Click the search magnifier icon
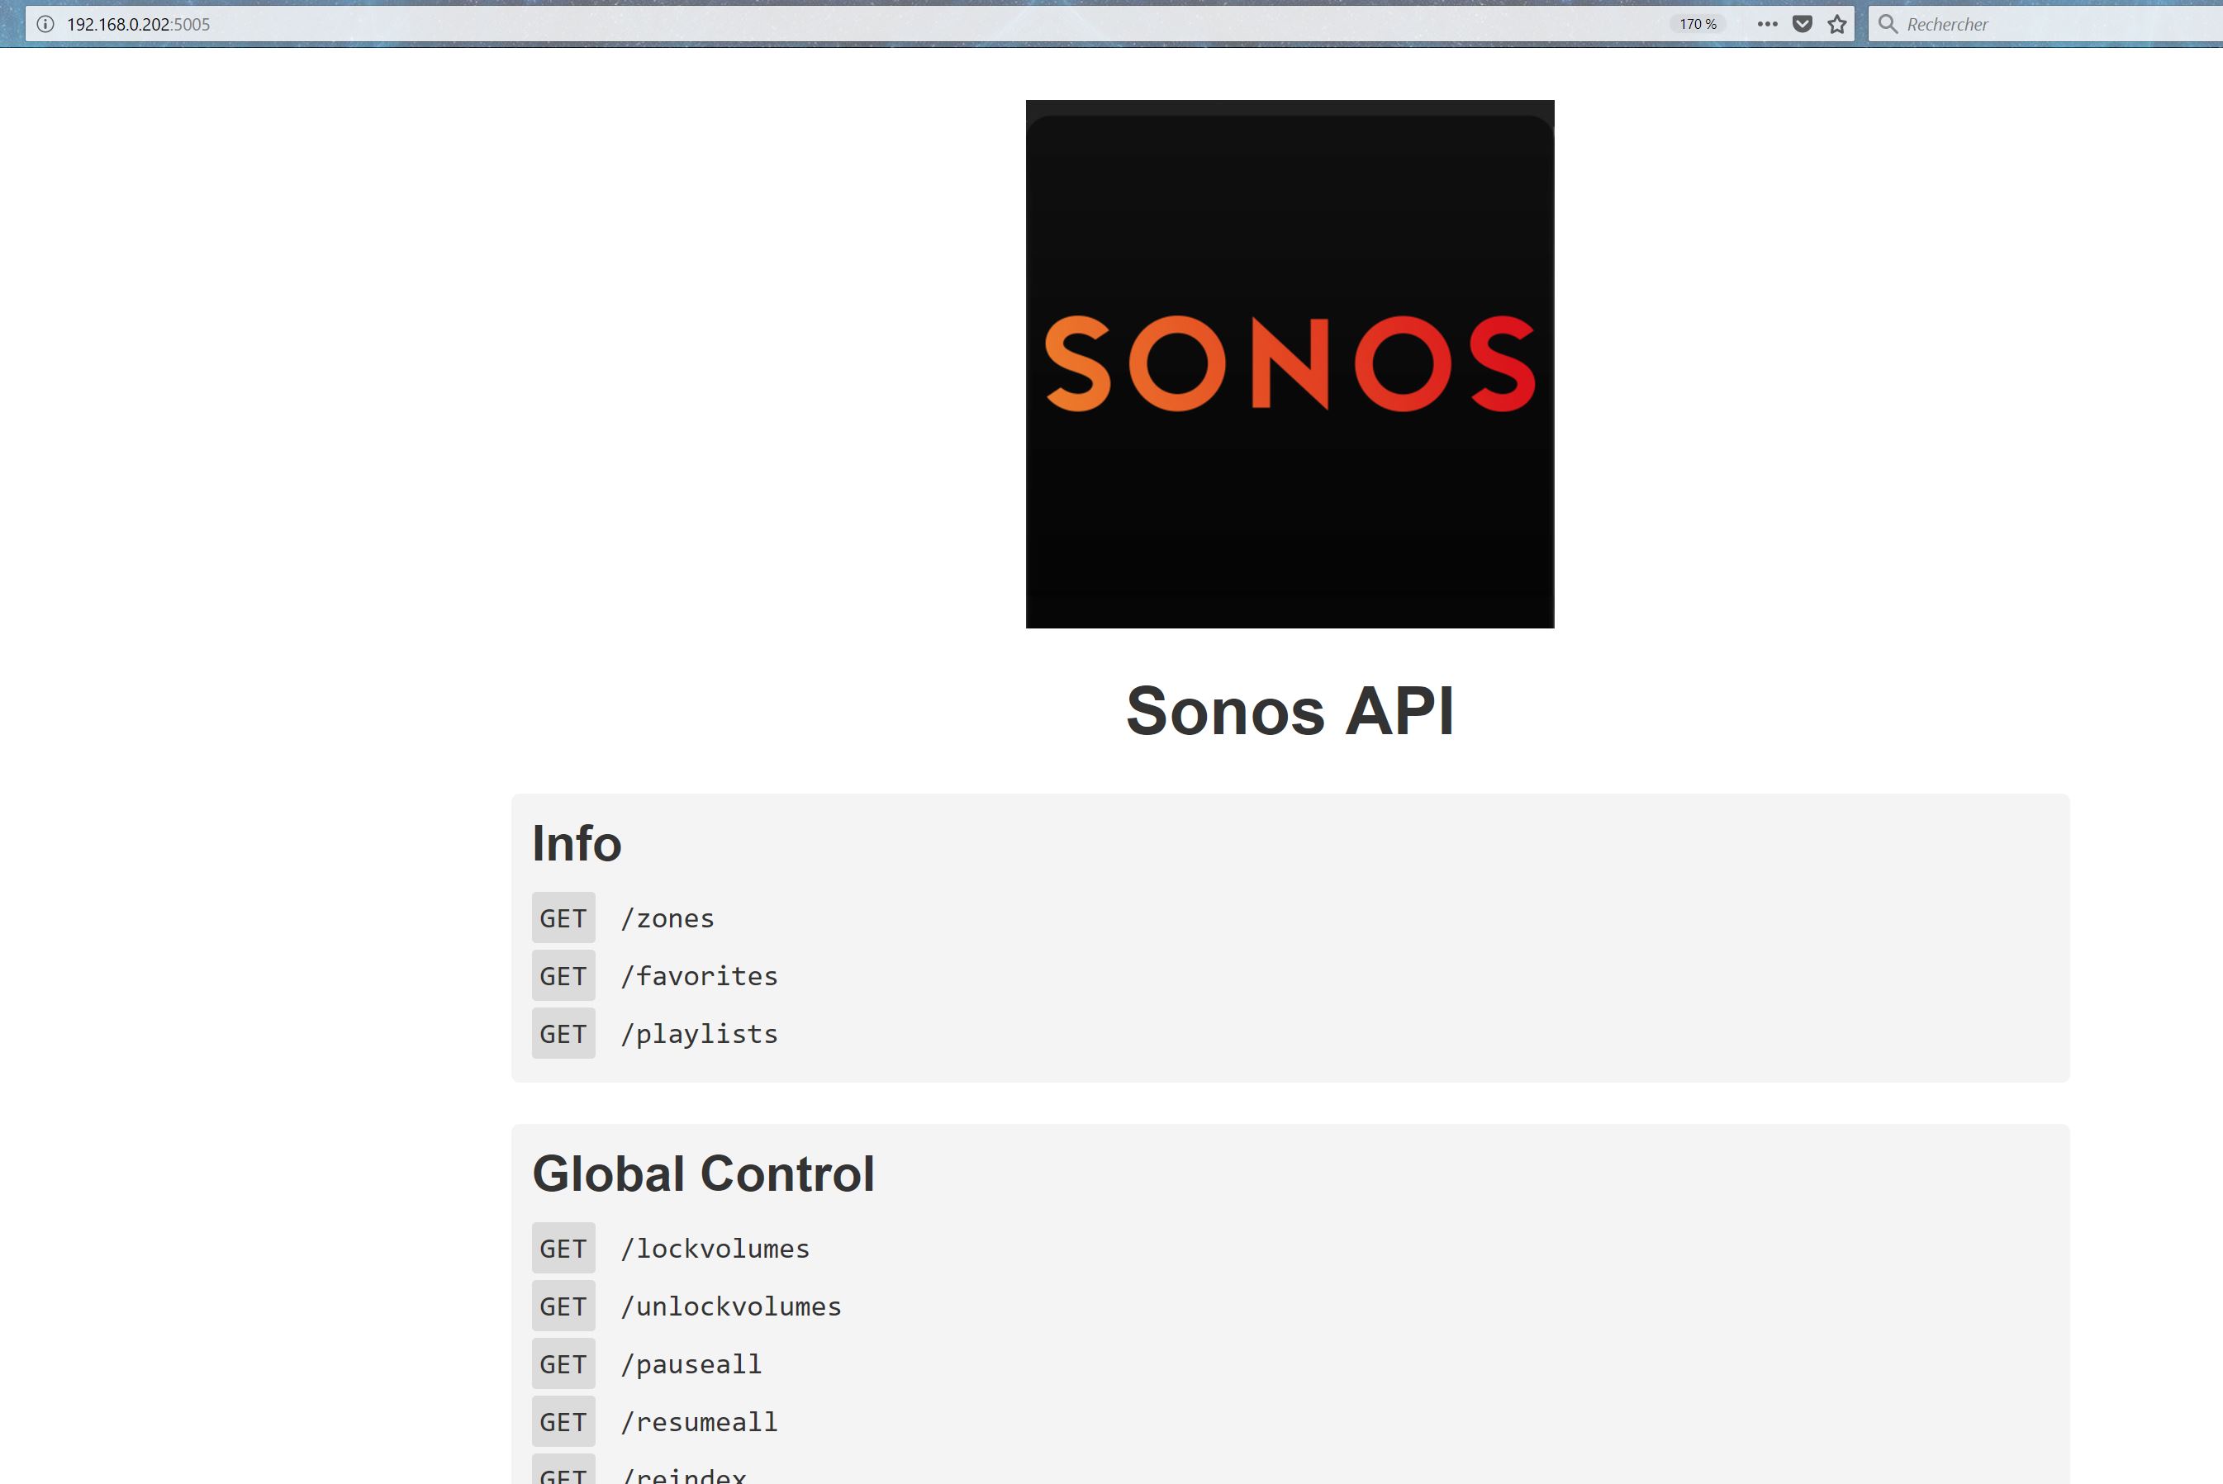Viewport: 2223px width, 1484px height. click(x=1888, y=24)
